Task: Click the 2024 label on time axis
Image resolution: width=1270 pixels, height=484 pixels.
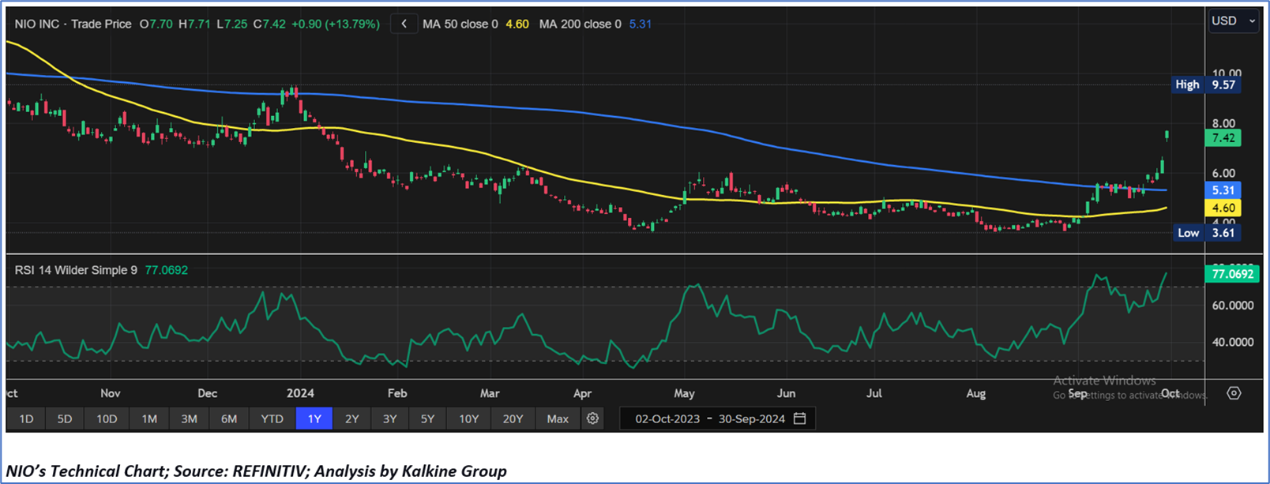Action: [300, 393]
